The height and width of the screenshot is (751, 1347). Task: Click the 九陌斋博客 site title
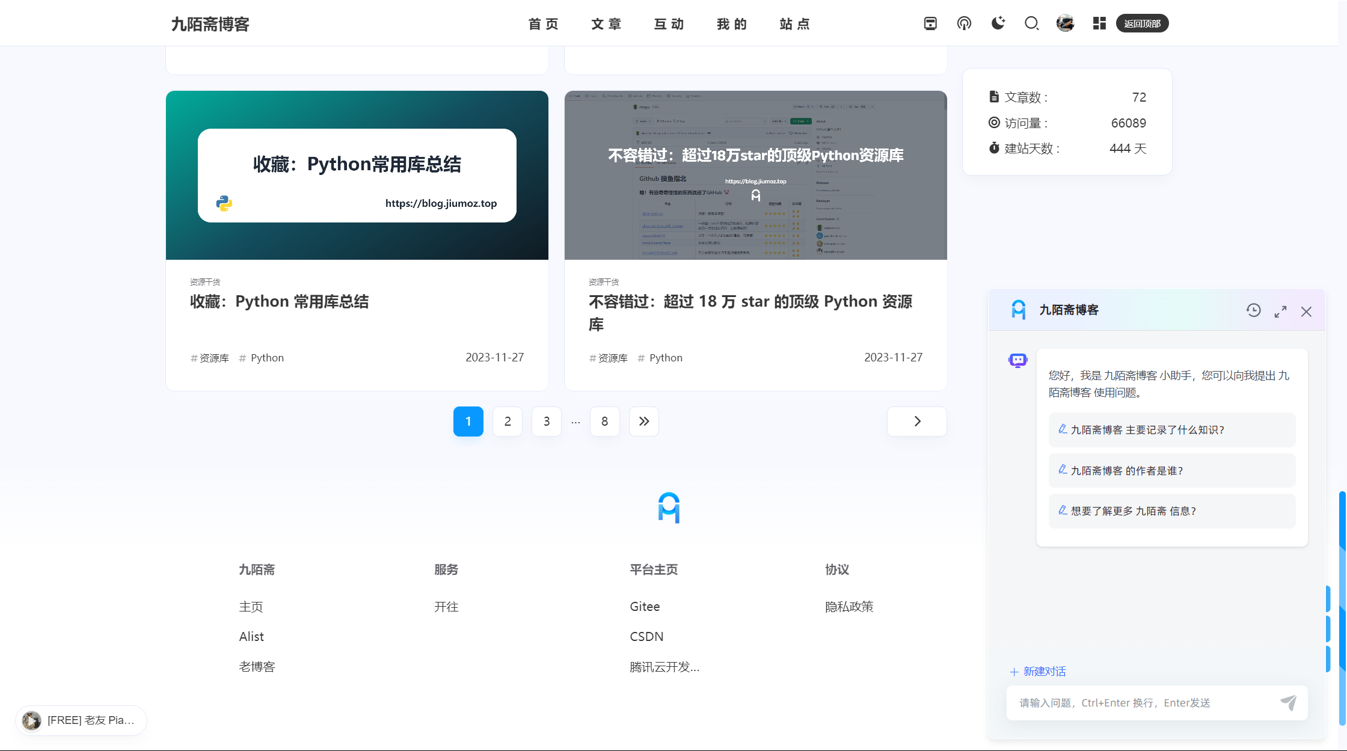click(x=210, y=24)
